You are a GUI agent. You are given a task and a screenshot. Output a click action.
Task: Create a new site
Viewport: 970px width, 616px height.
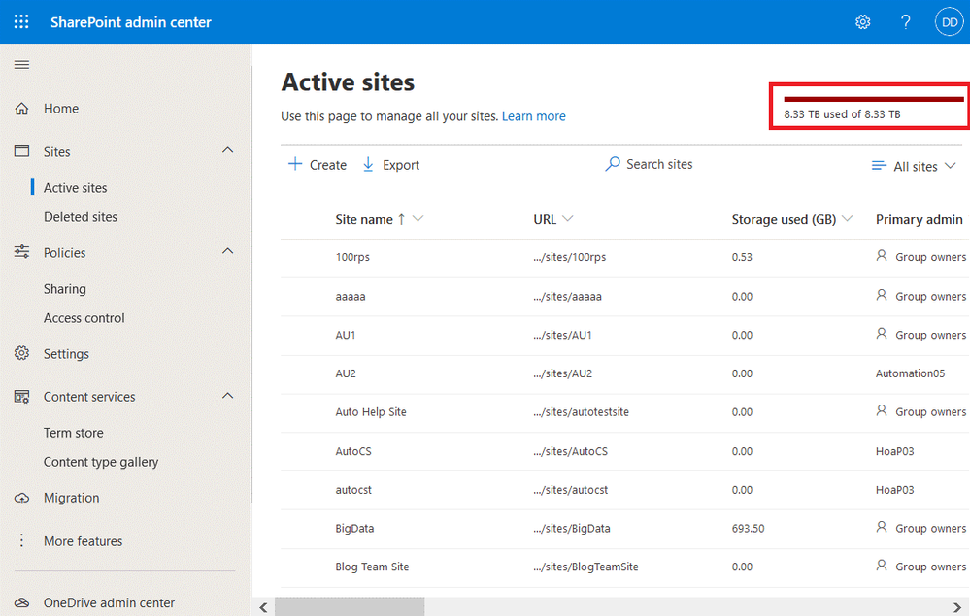pos(316,164)
